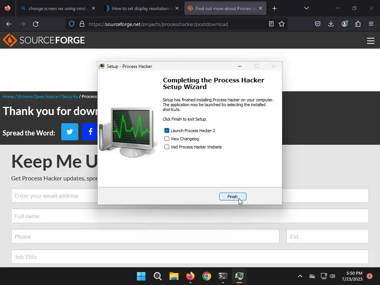380x285 pixels.
Task: Toggle reader view icon
Action: click(x=271, y=24)
